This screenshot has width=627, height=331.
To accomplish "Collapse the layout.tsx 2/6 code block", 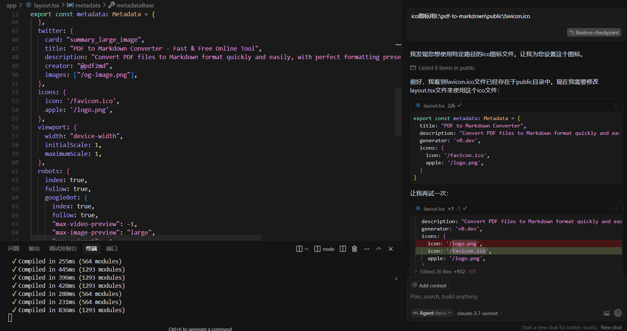I will coord(616,106).
